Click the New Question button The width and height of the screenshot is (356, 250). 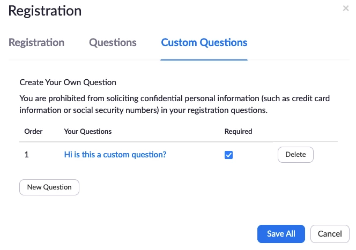coord(49,187)
